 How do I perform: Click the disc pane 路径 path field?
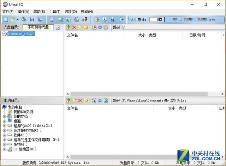pyautogui.click(x=174, y=27)
